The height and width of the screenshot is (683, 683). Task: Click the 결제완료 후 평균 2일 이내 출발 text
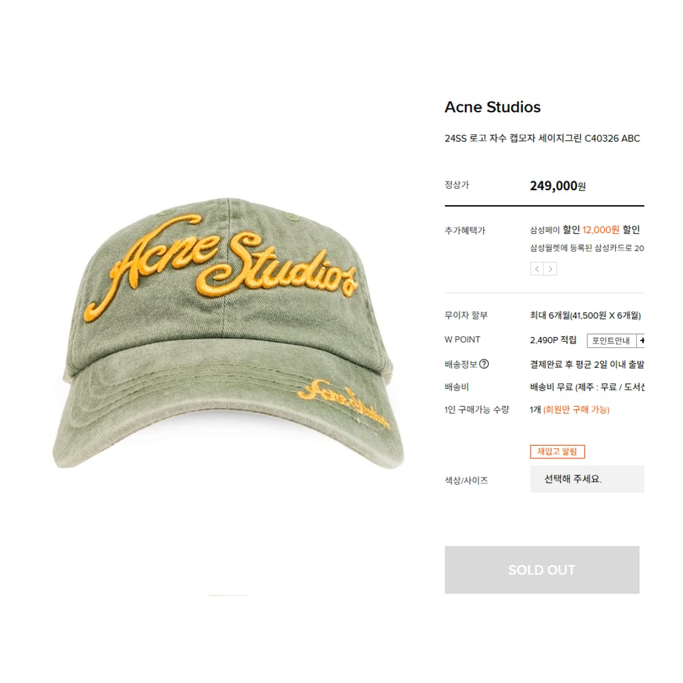pos(586,364)
